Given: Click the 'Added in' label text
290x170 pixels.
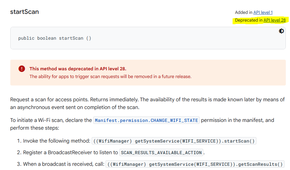Looking at the screenshot, I should click(244, 12).
